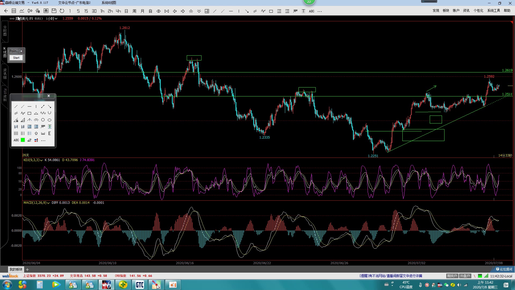Toggle the 外盘户 account button
This screenshot has width=515, height=290.
(465, 276)
